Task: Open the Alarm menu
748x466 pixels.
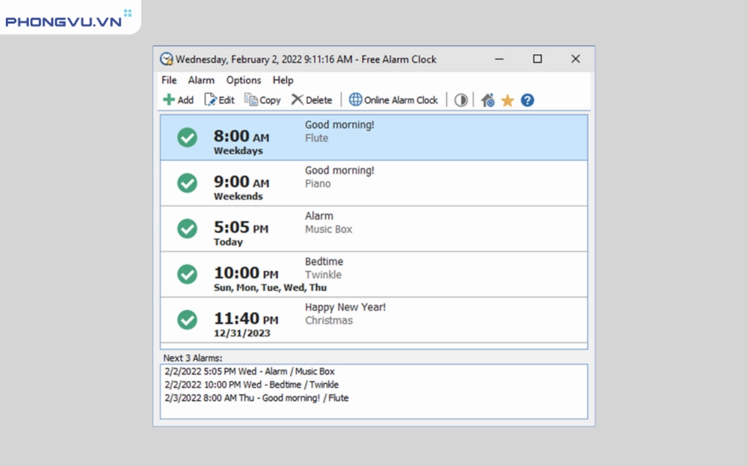Action: pyautogui.click(x=201, y=80)
